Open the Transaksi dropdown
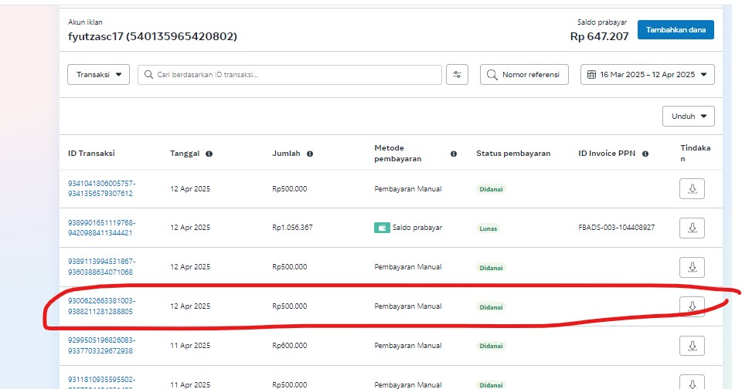Image resolution: width=742 pixels, height=389 pixels. (x=99, y=75)
